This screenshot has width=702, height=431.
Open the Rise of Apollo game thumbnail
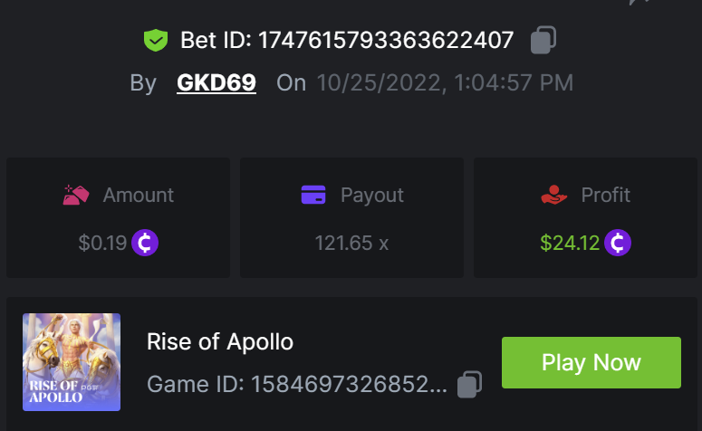pyautogui.click(x=72, y=362)
